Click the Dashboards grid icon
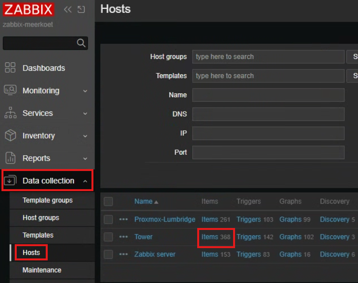358x283 pixels. 10,68
